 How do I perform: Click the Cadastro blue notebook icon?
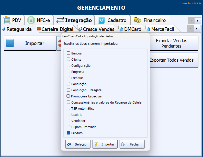click(x=102, y=20)
